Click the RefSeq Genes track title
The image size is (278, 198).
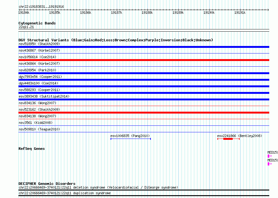click(x=32, y=149)
